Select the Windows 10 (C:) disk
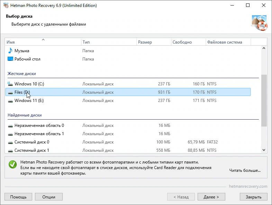Screen dimensions: 272x205 128,84
